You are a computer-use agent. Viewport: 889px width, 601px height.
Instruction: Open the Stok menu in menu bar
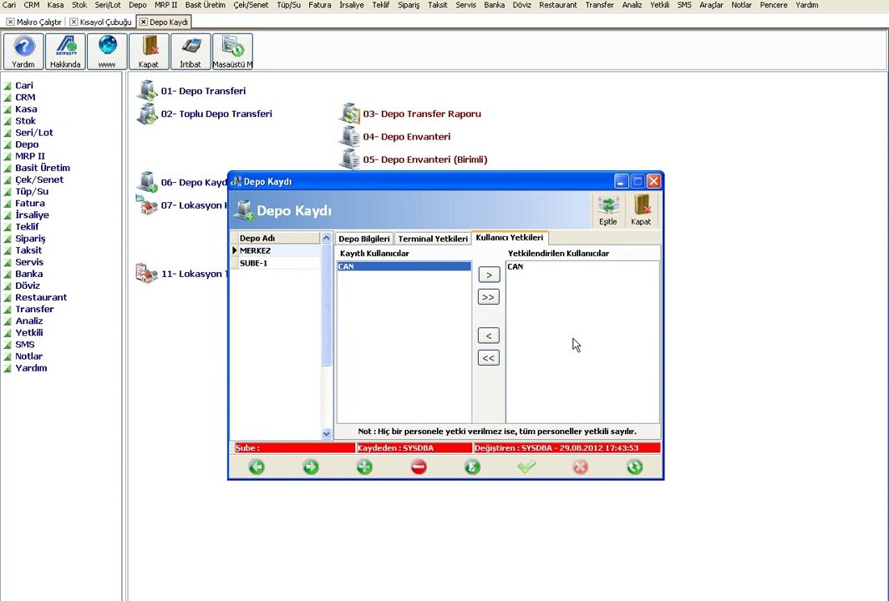[x=79, y=4]
